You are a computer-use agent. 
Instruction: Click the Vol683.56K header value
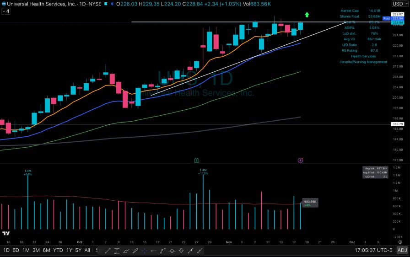tap(257, 4)
